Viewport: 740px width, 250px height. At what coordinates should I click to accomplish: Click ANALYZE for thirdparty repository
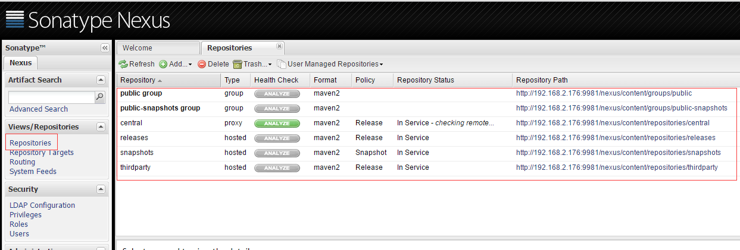(277, 167)
